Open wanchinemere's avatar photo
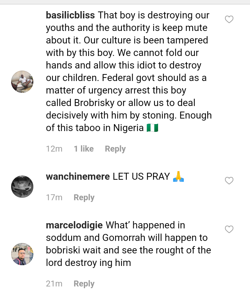The image size is (250, 300). point(22,187)
